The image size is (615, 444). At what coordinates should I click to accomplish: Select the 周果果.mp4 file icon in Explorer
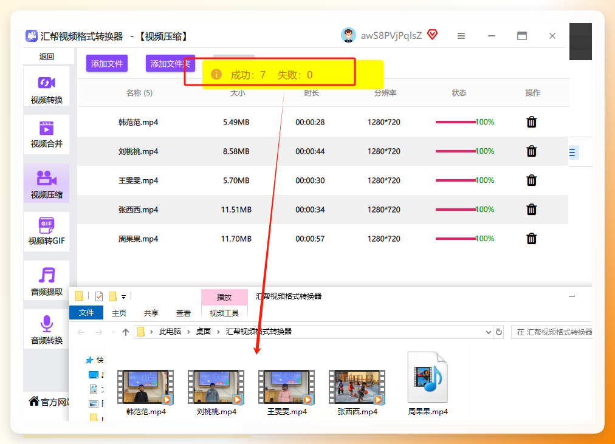(427, 377)
